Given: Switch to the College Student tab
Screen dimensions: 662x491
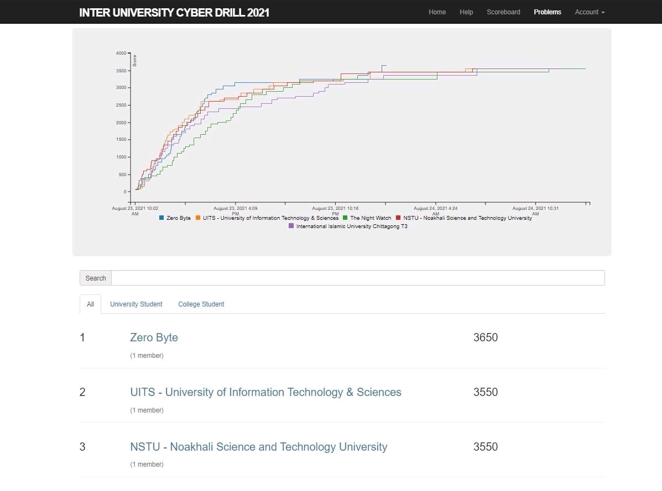Looking at the screenshot, I should click(x=201, y=304).
